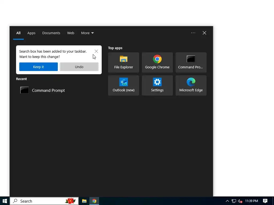This screenshot has height=205, width=274.
Task: Dismiss the search box notification
Action: pyautogui.click(x=96, y=51)
